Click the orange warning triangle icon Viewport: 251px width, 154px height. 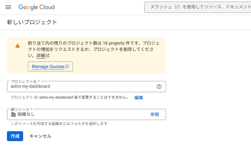tap(18, 46)
